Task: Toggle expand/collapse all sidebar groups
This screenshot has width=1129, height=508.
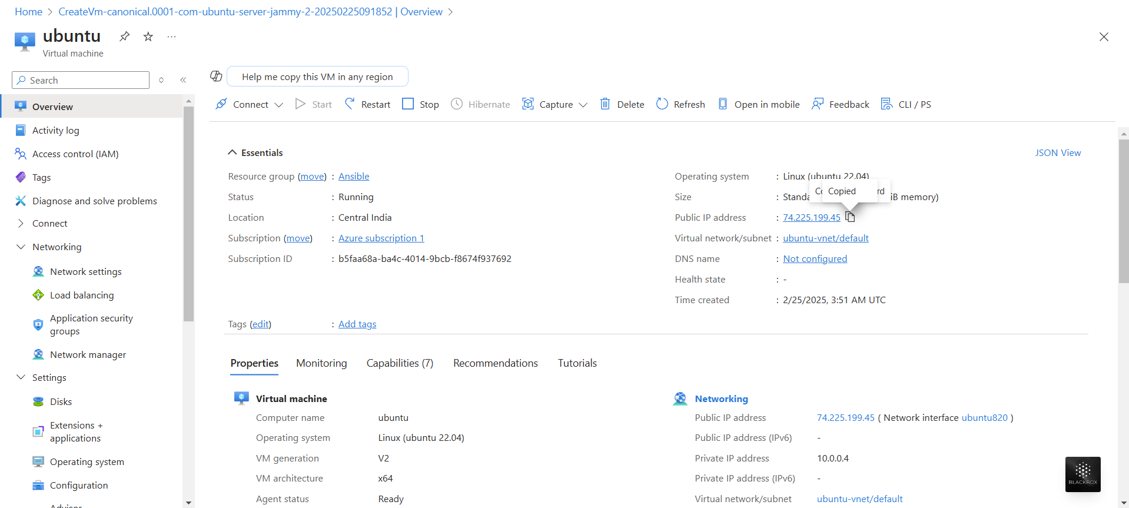Action: (x=161, y=80)
